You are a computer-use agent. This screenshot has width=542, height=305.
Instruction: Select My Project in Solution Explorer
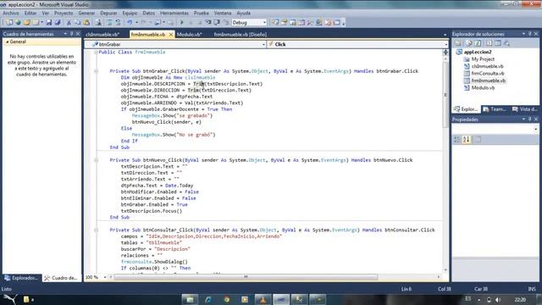tap(483, 59)
